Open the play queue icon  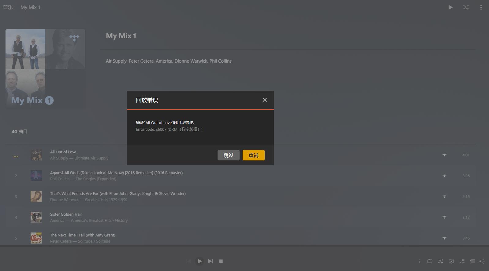(x=472, y=261)
